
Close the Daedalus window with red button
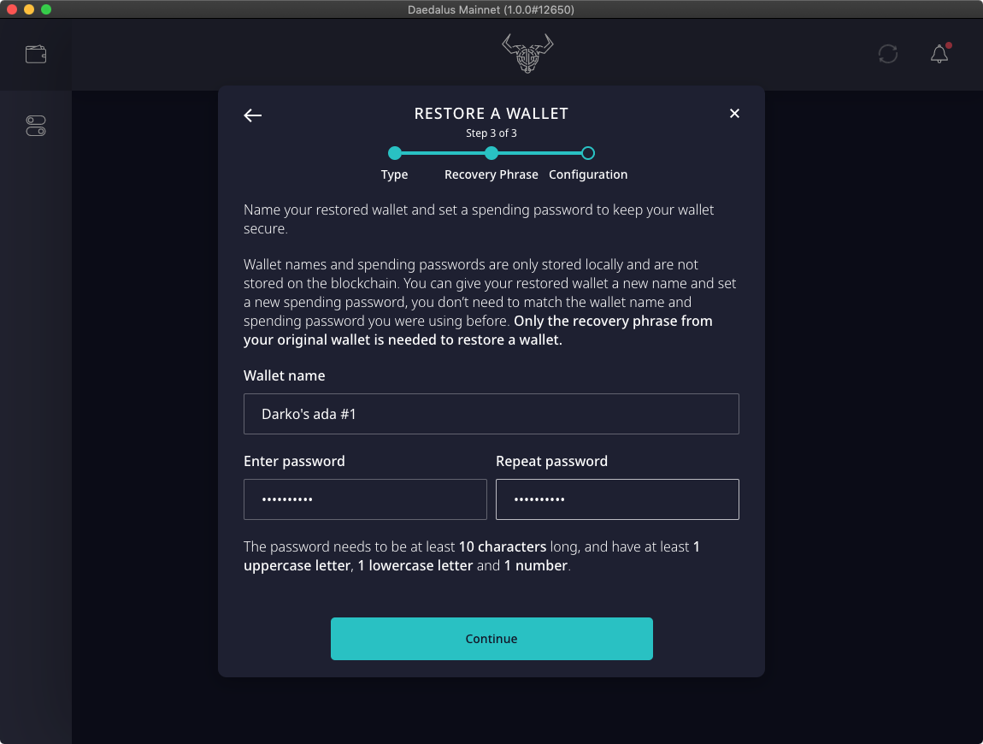(x=12, y=9)
